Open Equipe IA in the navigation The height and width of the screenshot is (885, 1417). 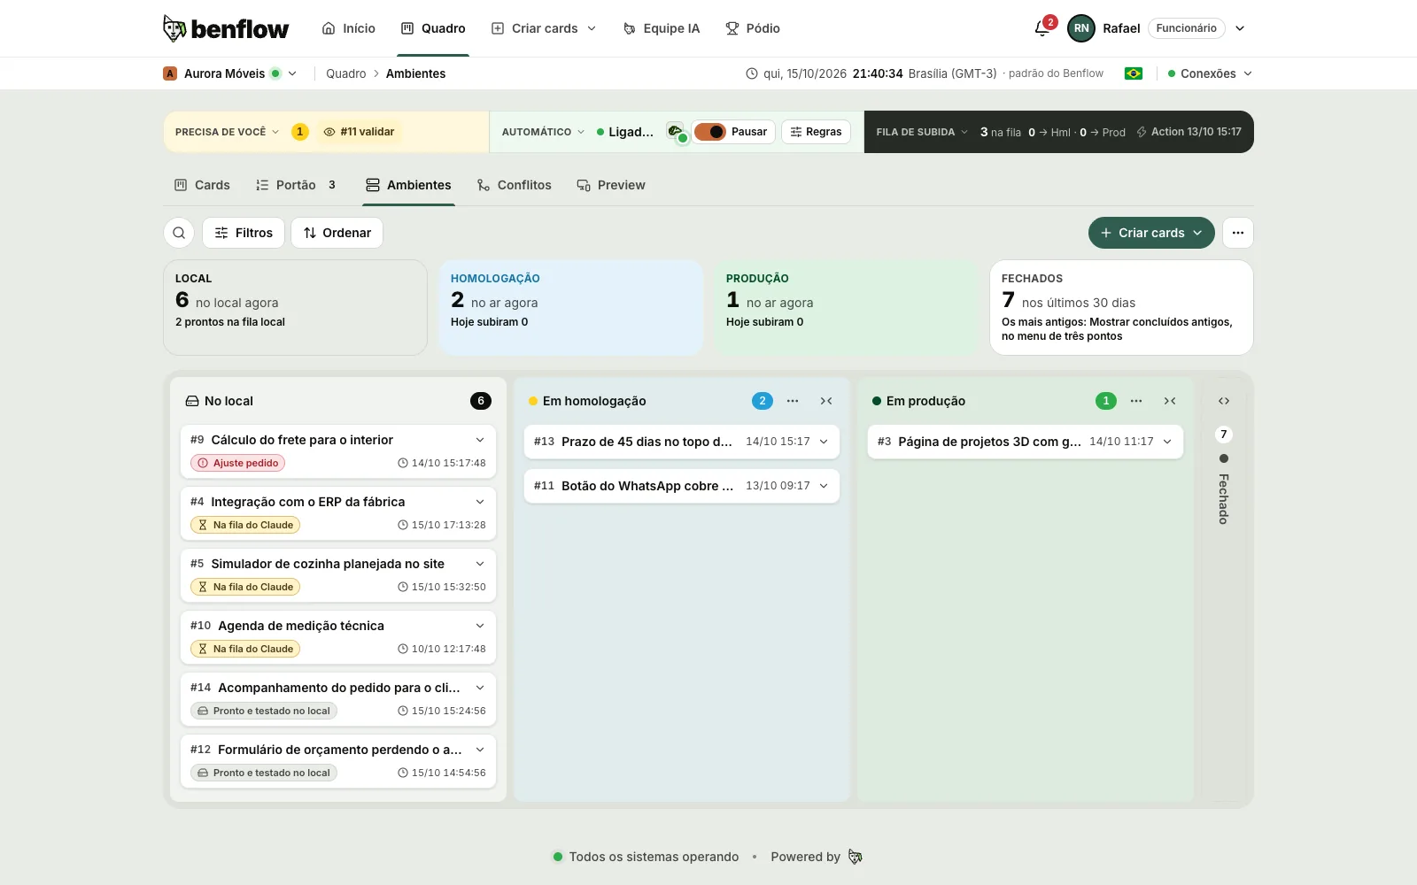(661, 28)
